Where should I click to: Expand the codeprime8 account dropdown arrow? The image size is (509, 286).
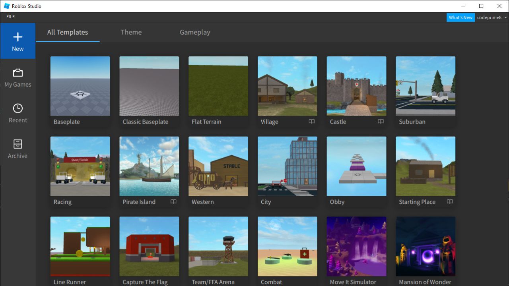pyautogui.click(x=505, y=17)
